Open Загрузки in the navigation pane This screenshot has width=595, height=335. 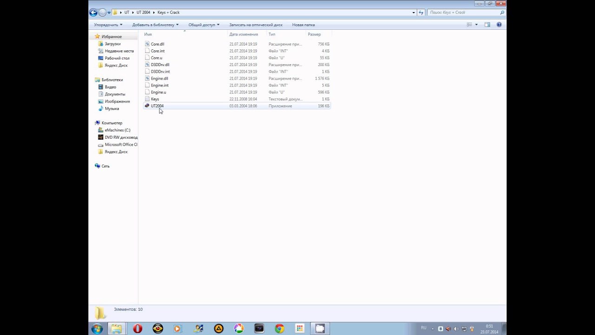point(112,44)
